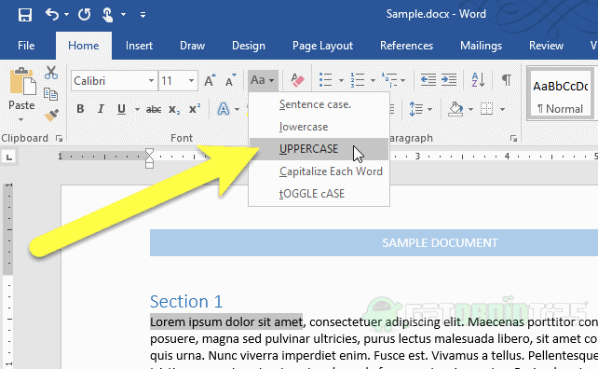The height and width of the screenshot is (369, 598).
Task: Toggle Touch/Mouse mode icon
Action: point(107,15)
